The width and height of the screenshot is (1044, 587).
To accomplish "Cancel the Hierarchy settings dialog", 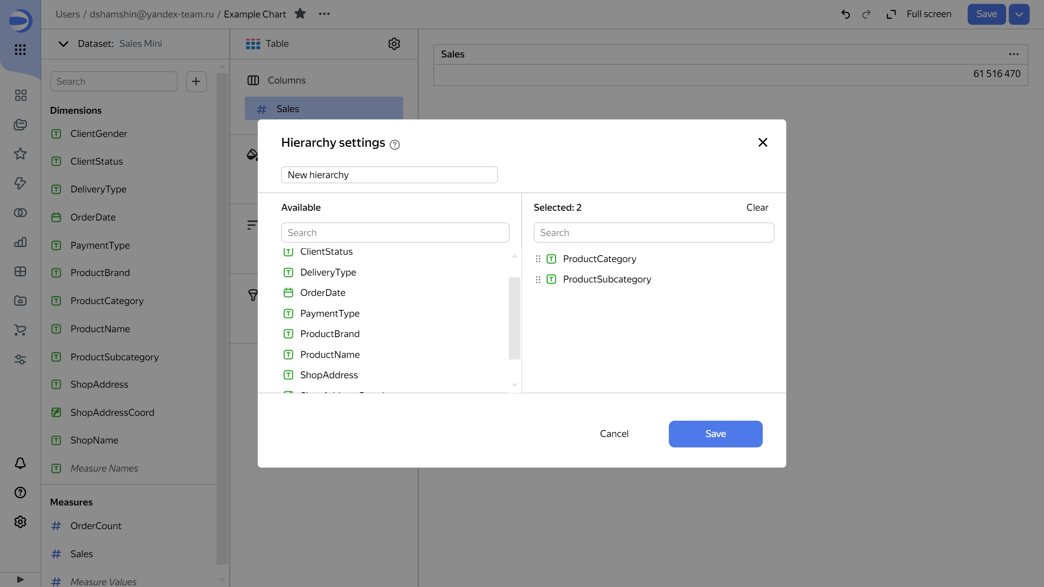I will (614, 434).
